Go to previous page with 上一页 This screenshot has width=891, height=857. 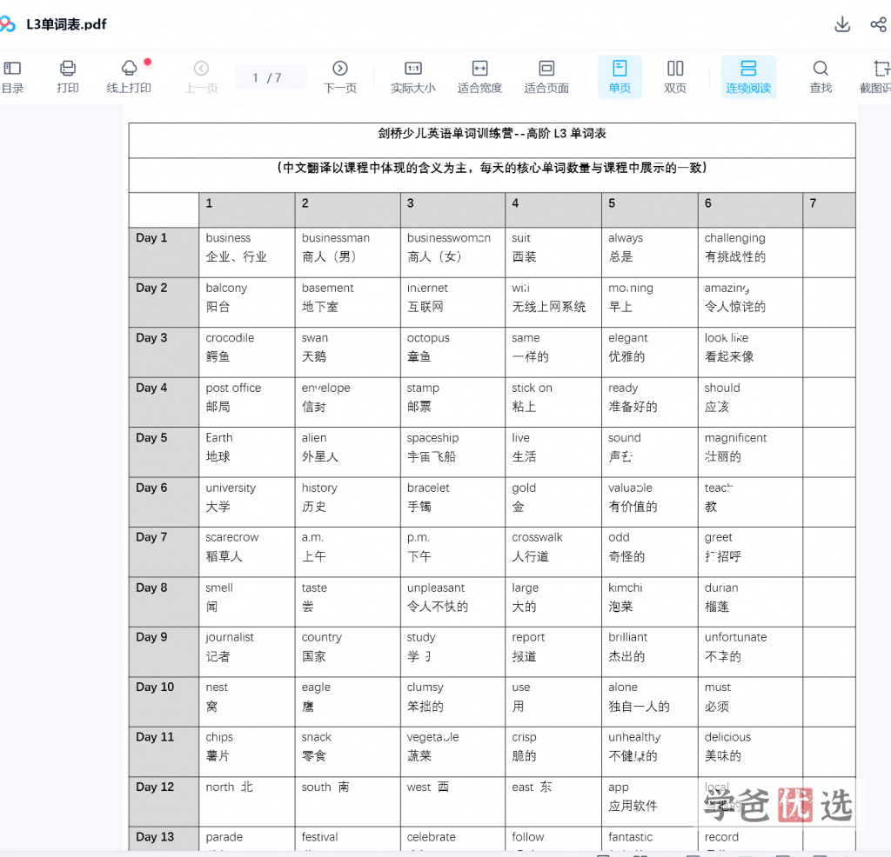tap(201, 77)
